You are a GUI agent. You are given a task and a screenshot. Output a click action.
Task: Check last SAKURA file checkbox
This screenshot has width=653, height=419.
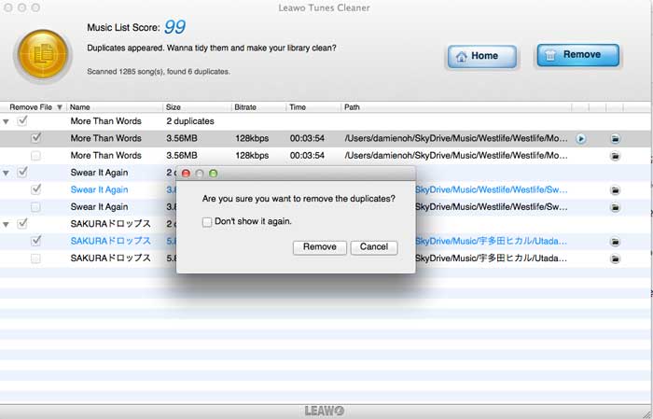coord(35,258)
